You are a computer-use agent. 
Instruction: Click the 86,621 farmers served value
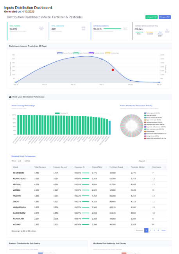pyautogui.click(x=139, y=29)
